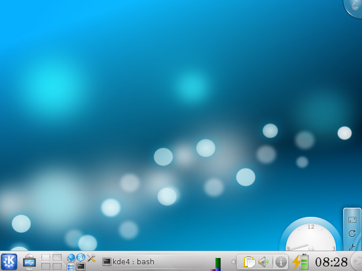Launch the Konqueror web browser globe icon

click(x=71, y=257)
